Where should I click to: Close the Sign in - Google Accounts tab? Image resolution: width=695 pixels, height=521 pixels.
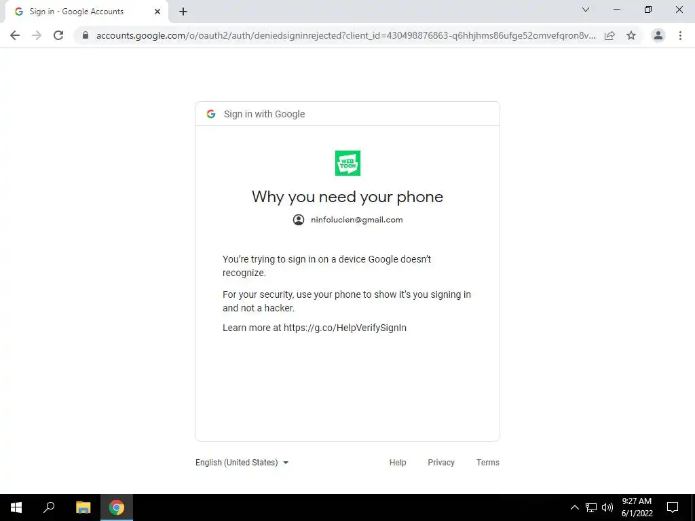coord(157,12)
